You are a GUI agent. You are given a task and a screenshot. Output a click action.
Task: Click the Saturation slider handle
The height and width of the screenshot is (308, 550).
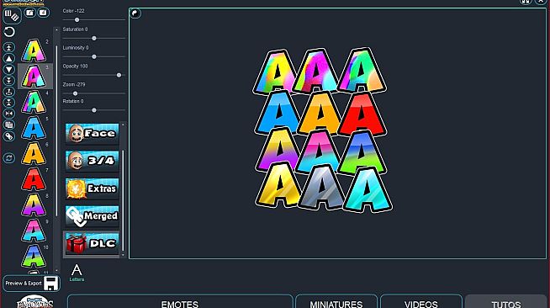[94, 38]
